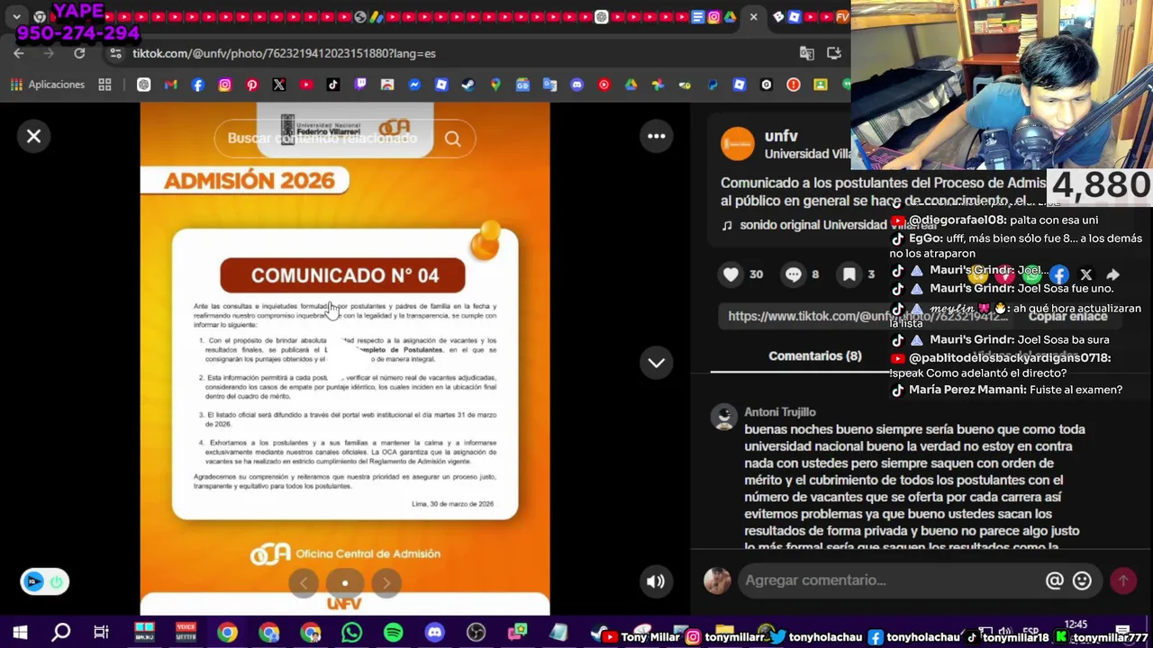This screenshot has width=1153, height=648.
Task: Open the three-dot options menu on photo
Action: click(657, 137)
